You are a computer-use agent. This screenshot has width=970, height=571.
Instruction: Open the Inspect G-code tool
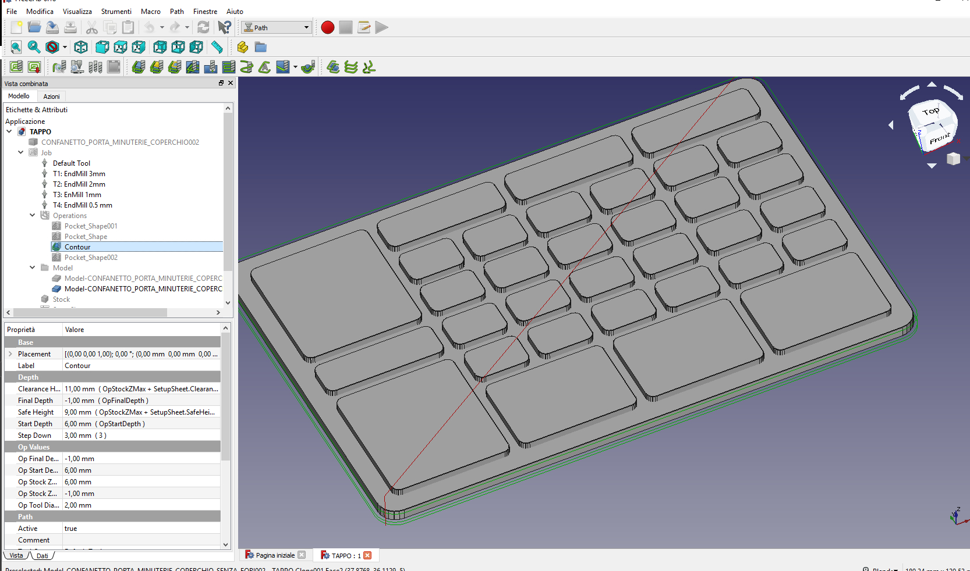[59, 67]
